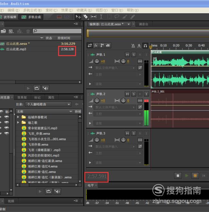Expand automation lanes of 声轨 2
This screenshot has width=209, height=212.
point(90,123)
